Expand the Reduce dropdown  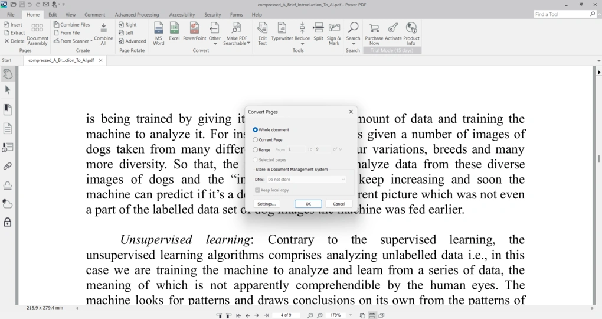point(302,44)
